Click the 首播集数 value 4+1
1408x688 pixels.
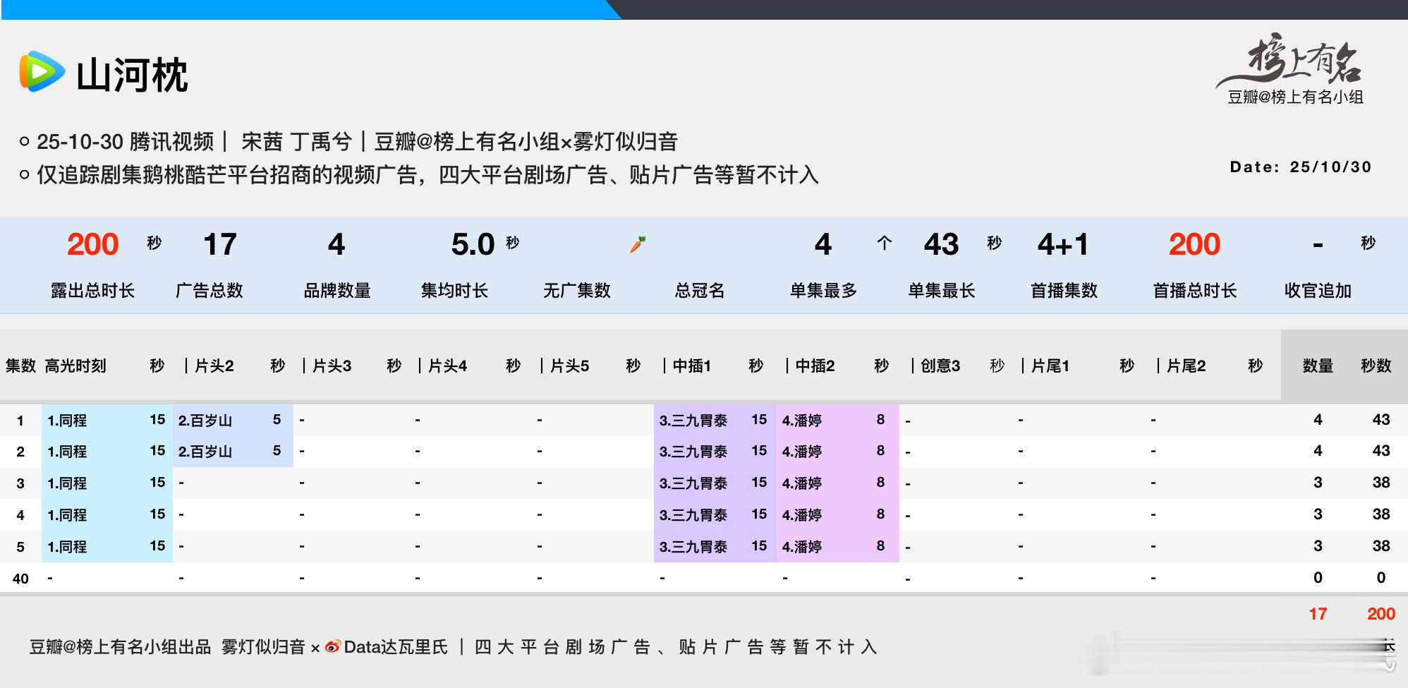[1062, 243]
